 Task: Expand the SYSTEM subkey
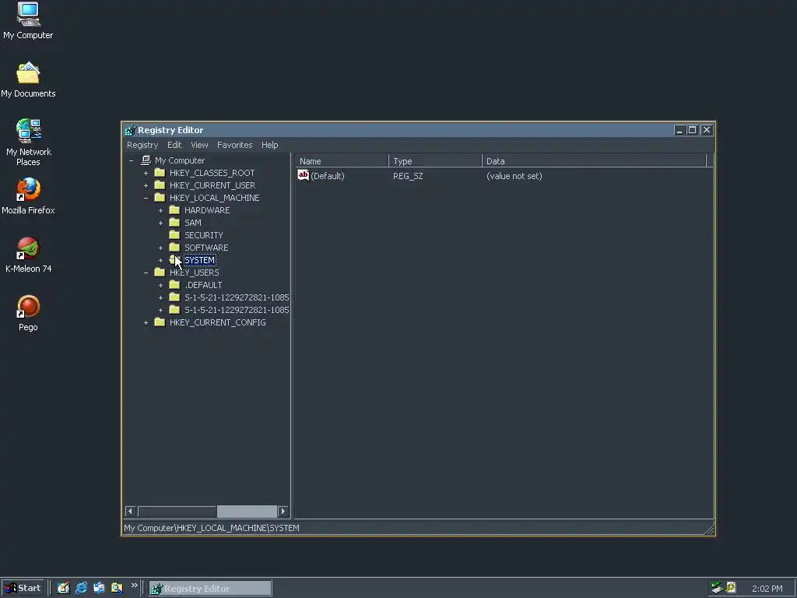tap(160, 260)
